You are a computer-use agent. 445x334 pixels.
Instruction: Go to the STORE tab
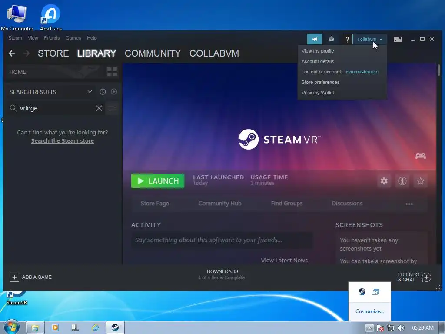[53, 53]
